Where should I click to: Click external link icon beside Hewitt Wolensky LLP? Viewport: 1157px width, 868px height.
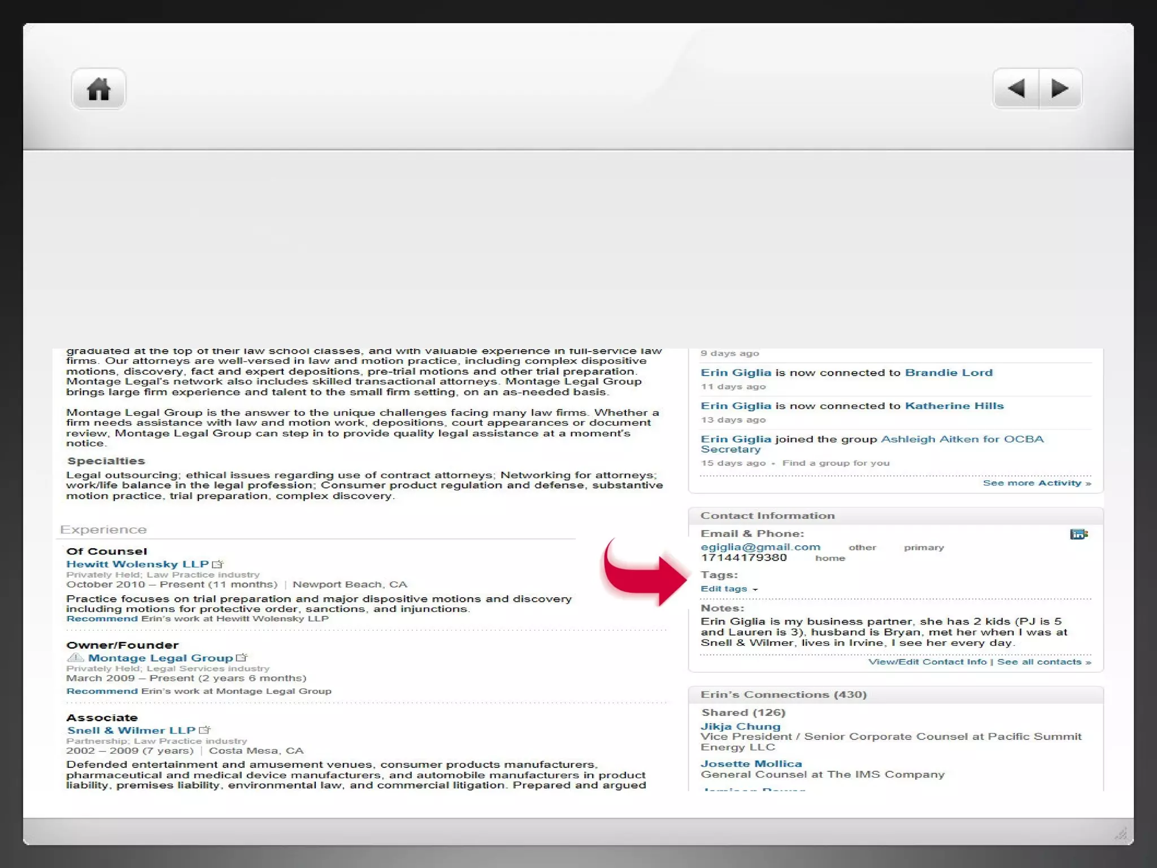click(x=218, y=564)
